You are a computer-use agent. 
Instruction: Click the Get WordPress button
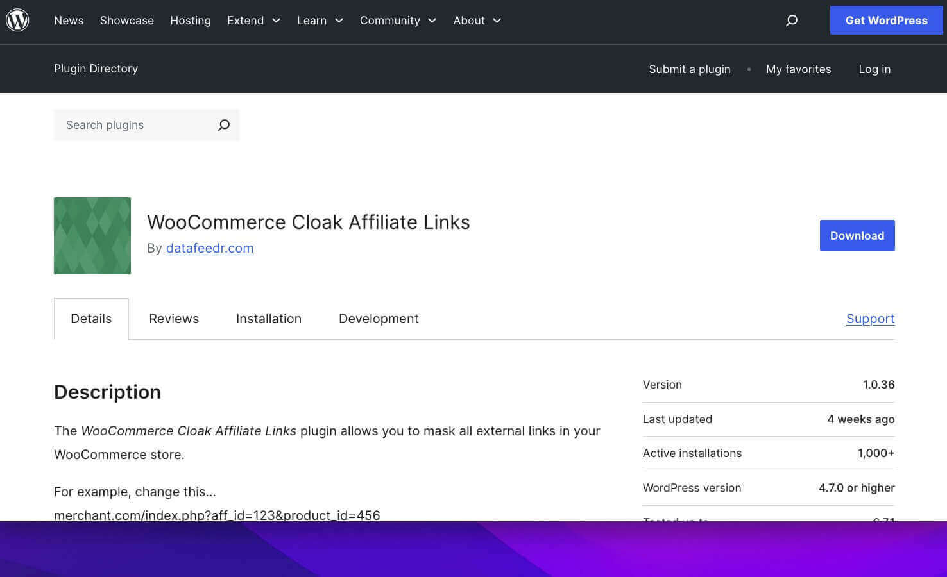[x=886, y=20]
